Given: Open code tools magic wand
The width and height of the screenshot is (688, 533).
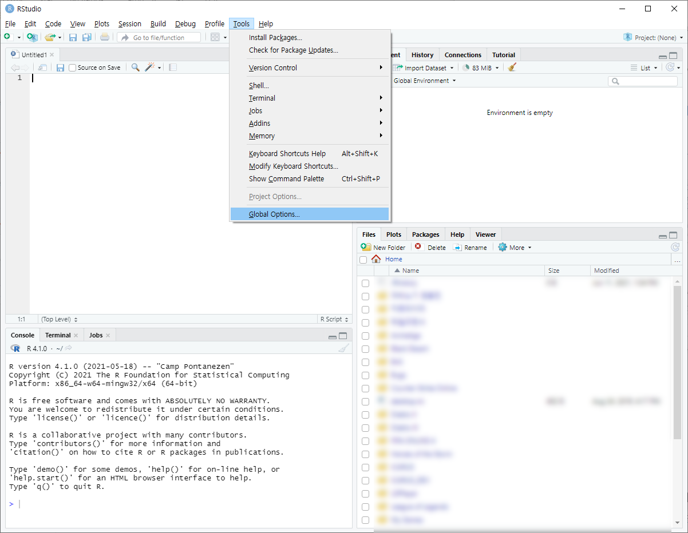Looking at the screenshot, I should pos(150,67).
